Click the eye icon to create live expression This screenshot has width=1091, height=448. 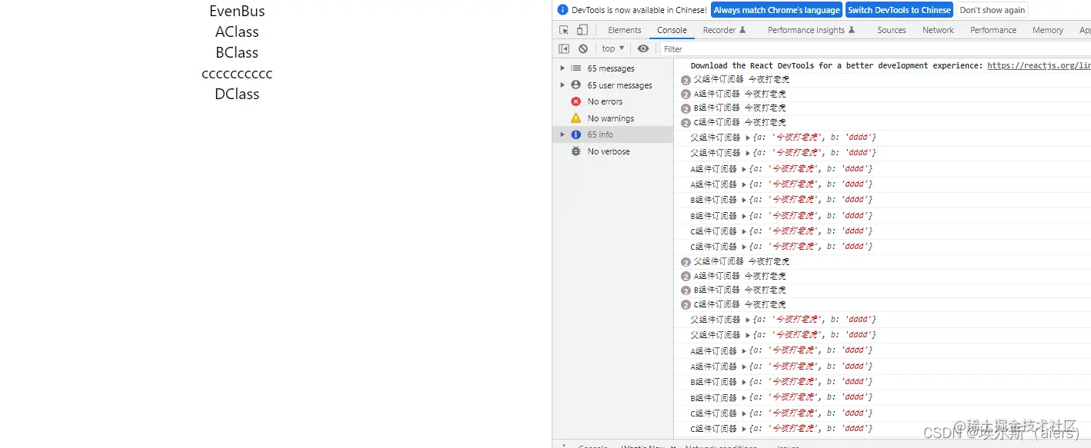643,48
